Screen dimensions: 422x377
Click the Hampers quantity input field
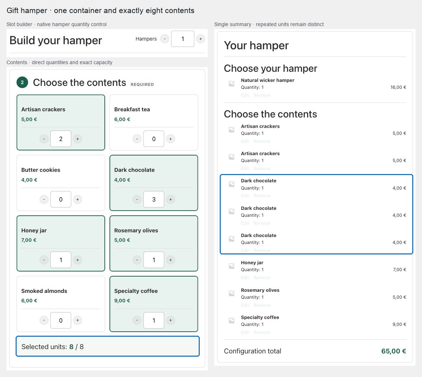pos(182,39)
